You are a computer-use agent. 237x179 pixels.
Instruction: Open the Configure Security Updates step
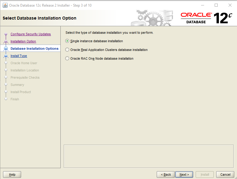(x=31, y=34)
